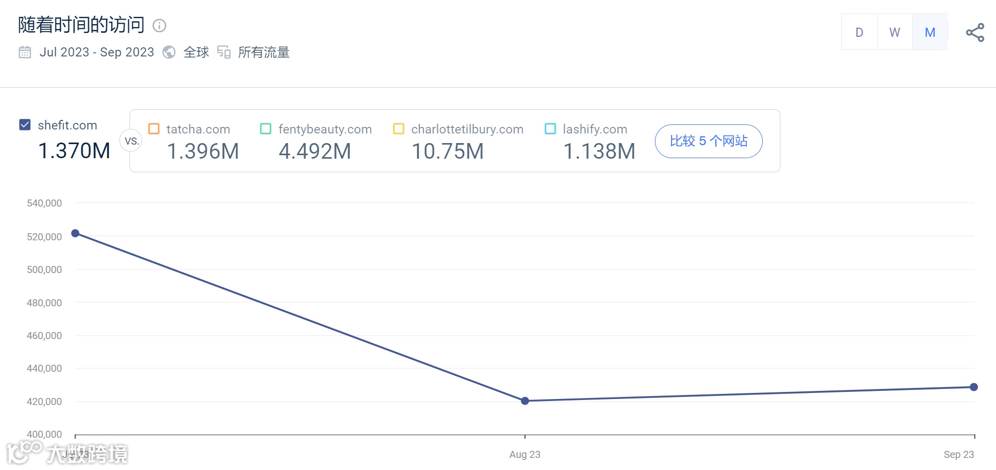This screenshot has width=996, height=470.
Task: Enable the lashify.com checkbox
Action: point(550,129)
